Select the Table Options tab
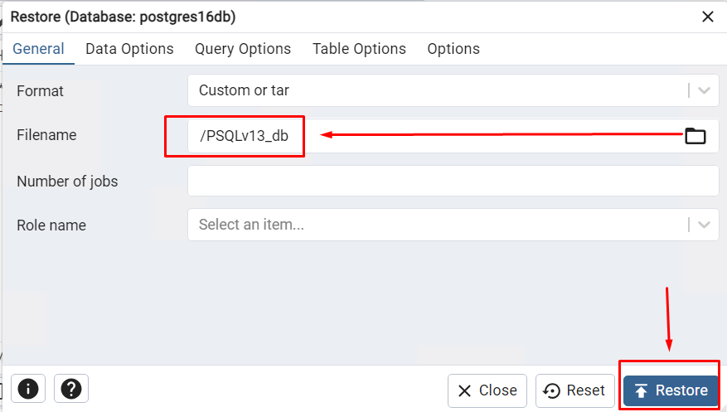Viewport: 727px width, 412px height. [x=359, y=49]
